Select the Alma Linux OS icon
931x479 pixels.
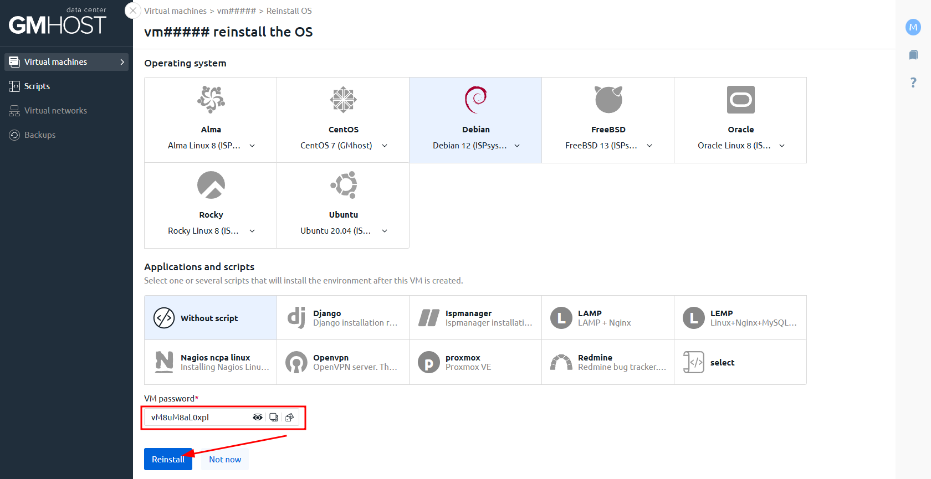coord(211,100)
